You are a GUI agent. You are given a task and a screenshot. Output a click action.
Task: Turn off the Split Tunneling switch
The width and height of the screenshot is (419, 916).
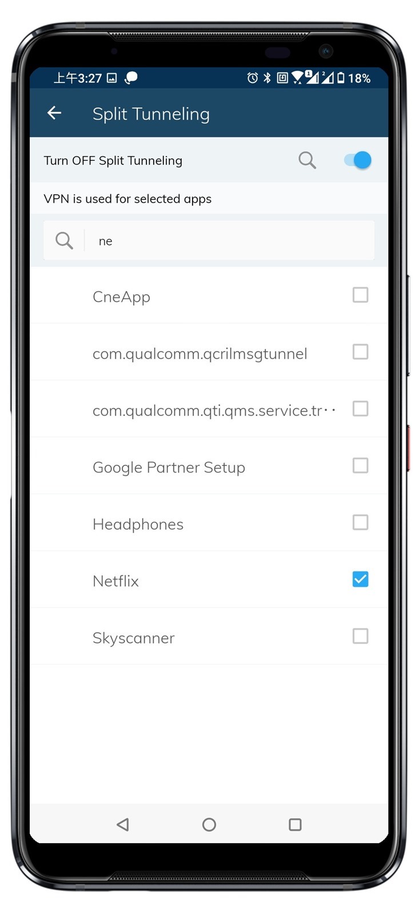(358, 160)
